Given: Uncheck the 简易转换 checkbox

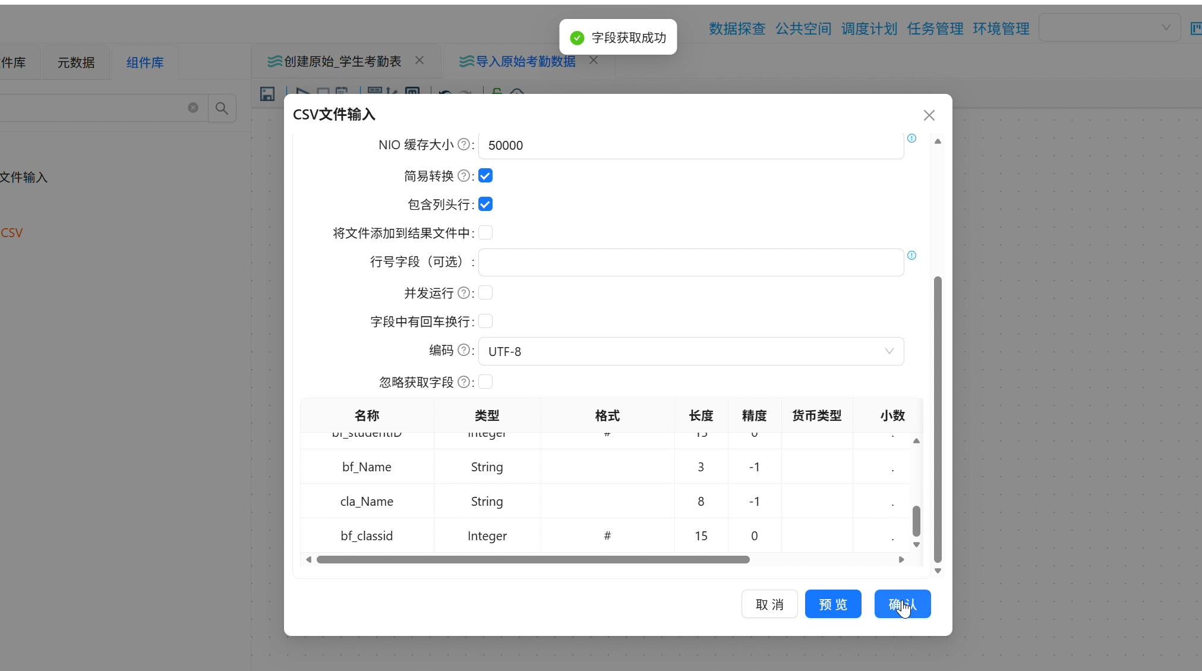Looking at the screenshot, I should tap(485, 176).
